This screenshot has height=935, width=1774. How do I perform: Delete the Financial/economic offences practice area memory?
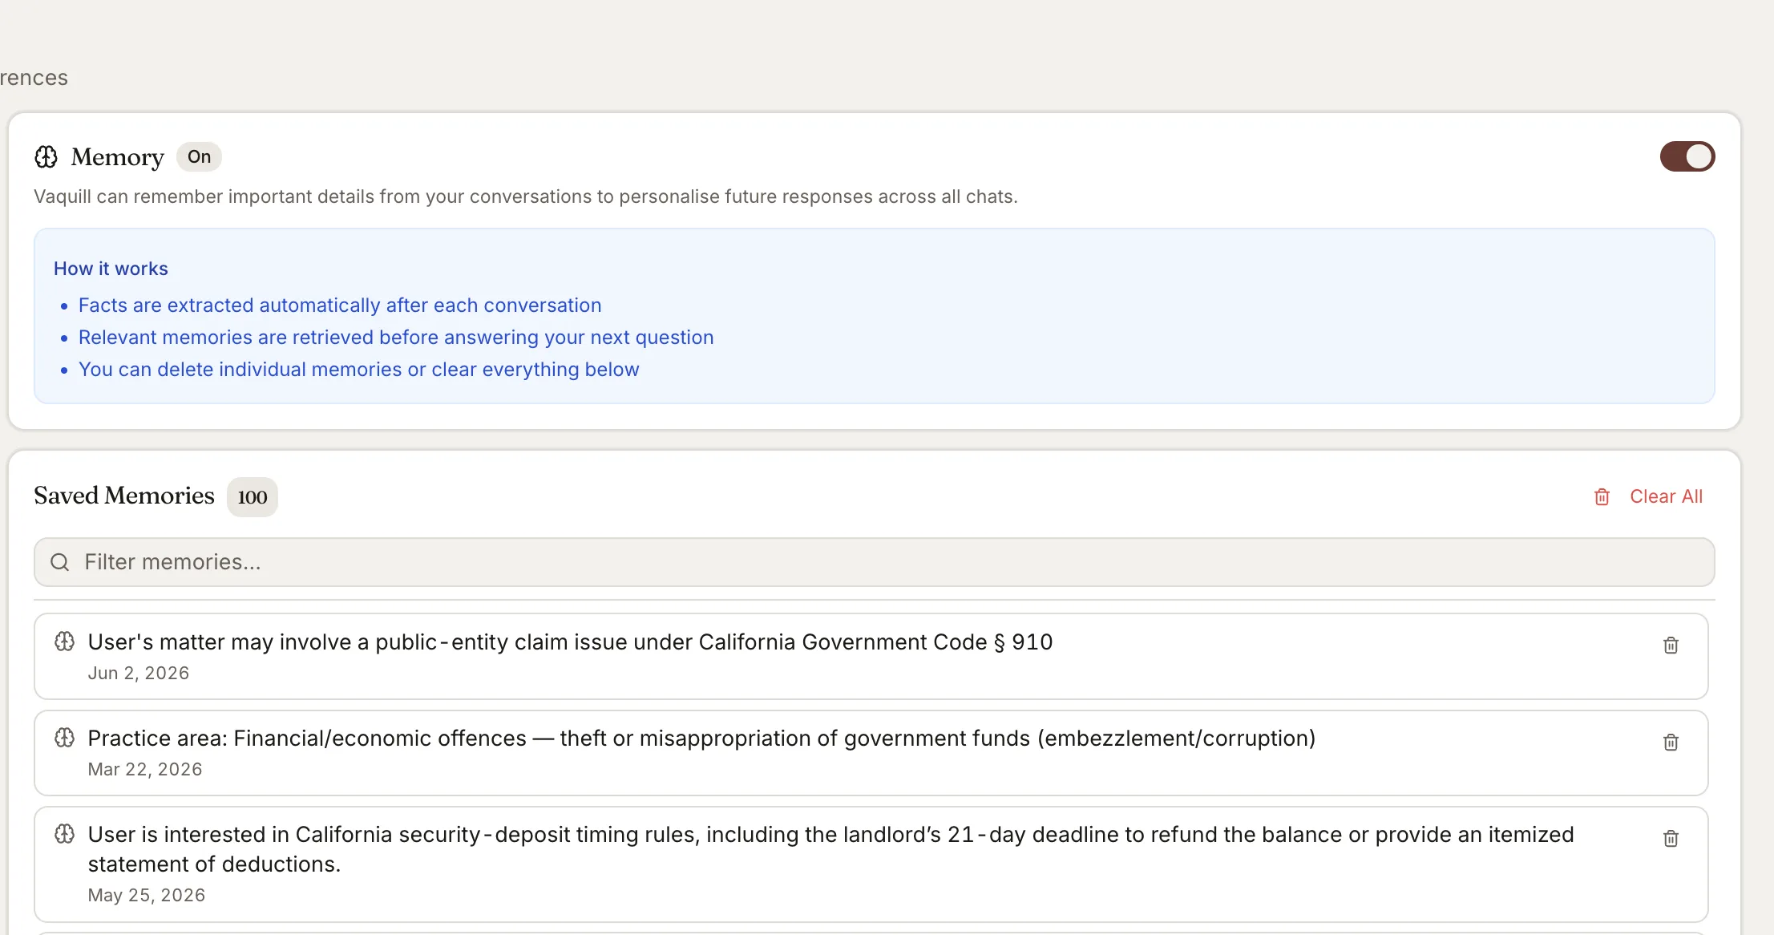coord(1671,742)
